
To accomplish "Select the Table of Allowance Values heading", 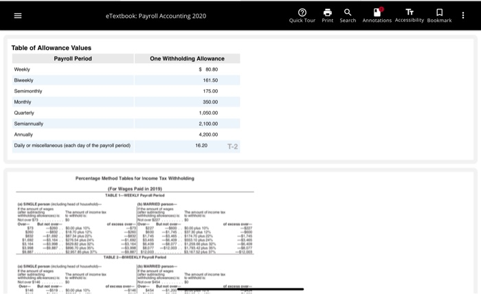I will point(52,48).
